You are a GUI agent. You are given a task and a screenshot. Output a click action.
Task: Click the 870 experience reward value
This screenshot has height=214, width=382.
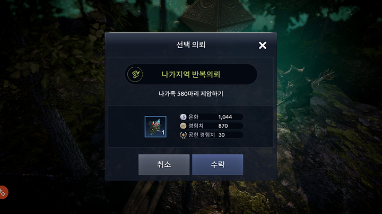(223, 126)
